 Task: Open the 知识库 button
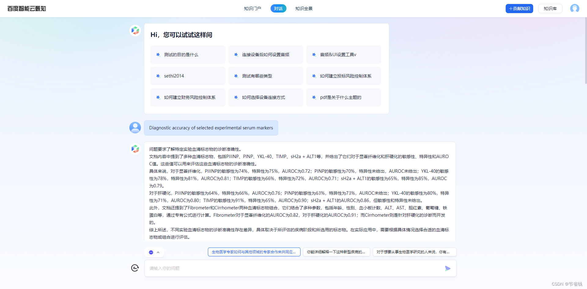550,9
